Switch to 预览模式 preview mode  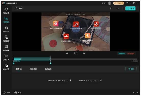[x=131, y=54]
